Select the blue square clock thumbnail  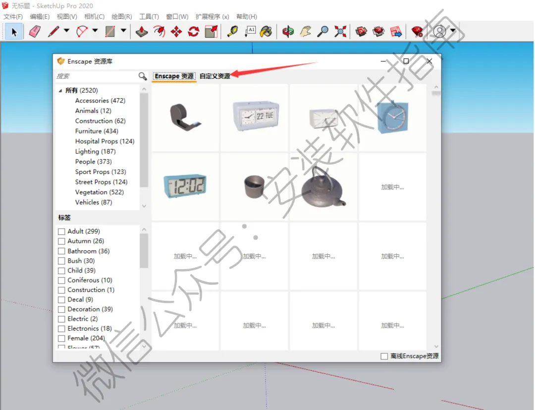point(392,118)
